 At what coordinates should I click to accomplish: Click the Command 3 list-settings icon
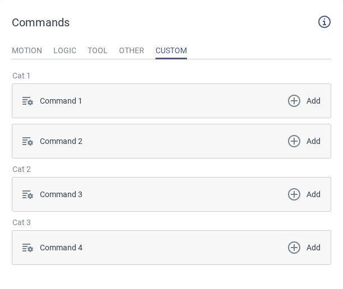(x=28, y=195)
